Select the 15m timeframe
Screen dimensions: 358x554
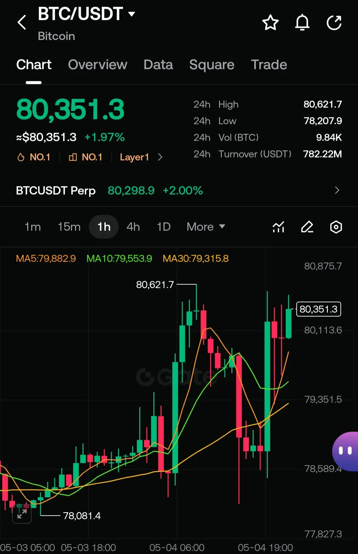tap(69, 227)
